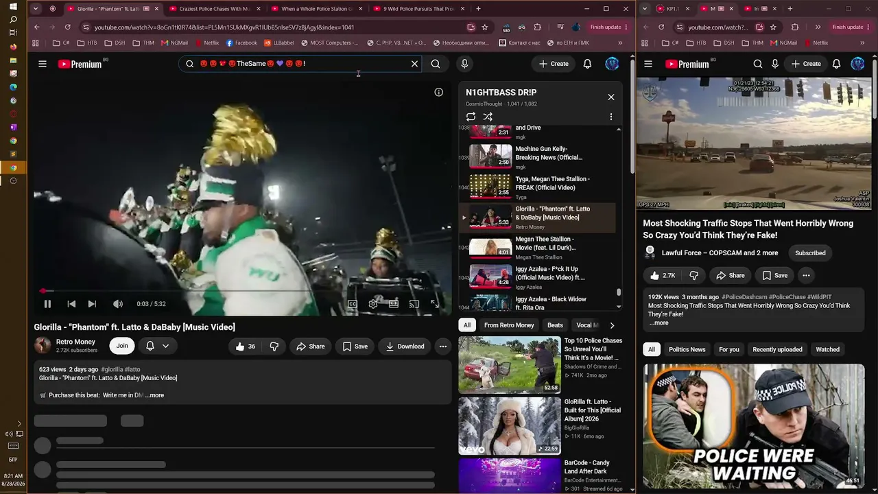Switch to When a Whole Police Station tab
The width and height of the screenshot is (878, 494).
[317, 9]
